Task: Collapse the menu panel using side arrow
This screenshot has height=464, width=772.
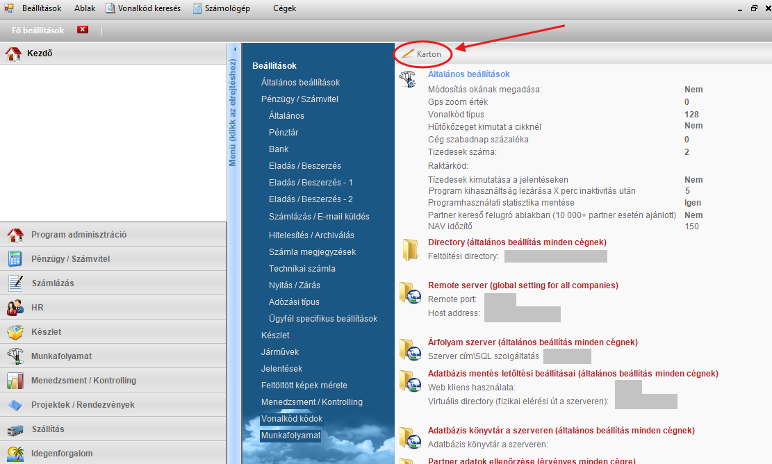Action: [235, 49]
